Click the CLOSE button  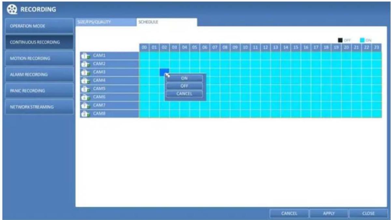pyautogui.click(x=368, y=213)
